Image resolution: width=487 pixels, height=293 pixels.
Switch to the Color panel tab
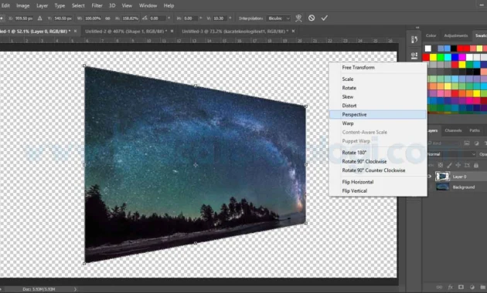[431, 35]
